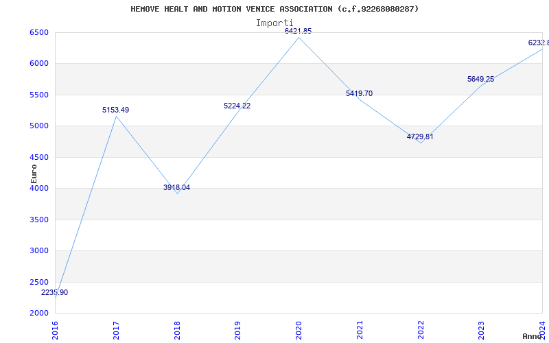Screen dimensions: 549x343
Task: Click the 2023 x-axis year label
Action: tap(482, 331)
